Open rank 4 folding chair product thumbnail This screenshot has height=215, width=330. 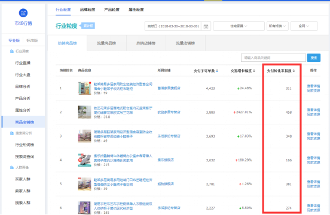tap(84, 160)
